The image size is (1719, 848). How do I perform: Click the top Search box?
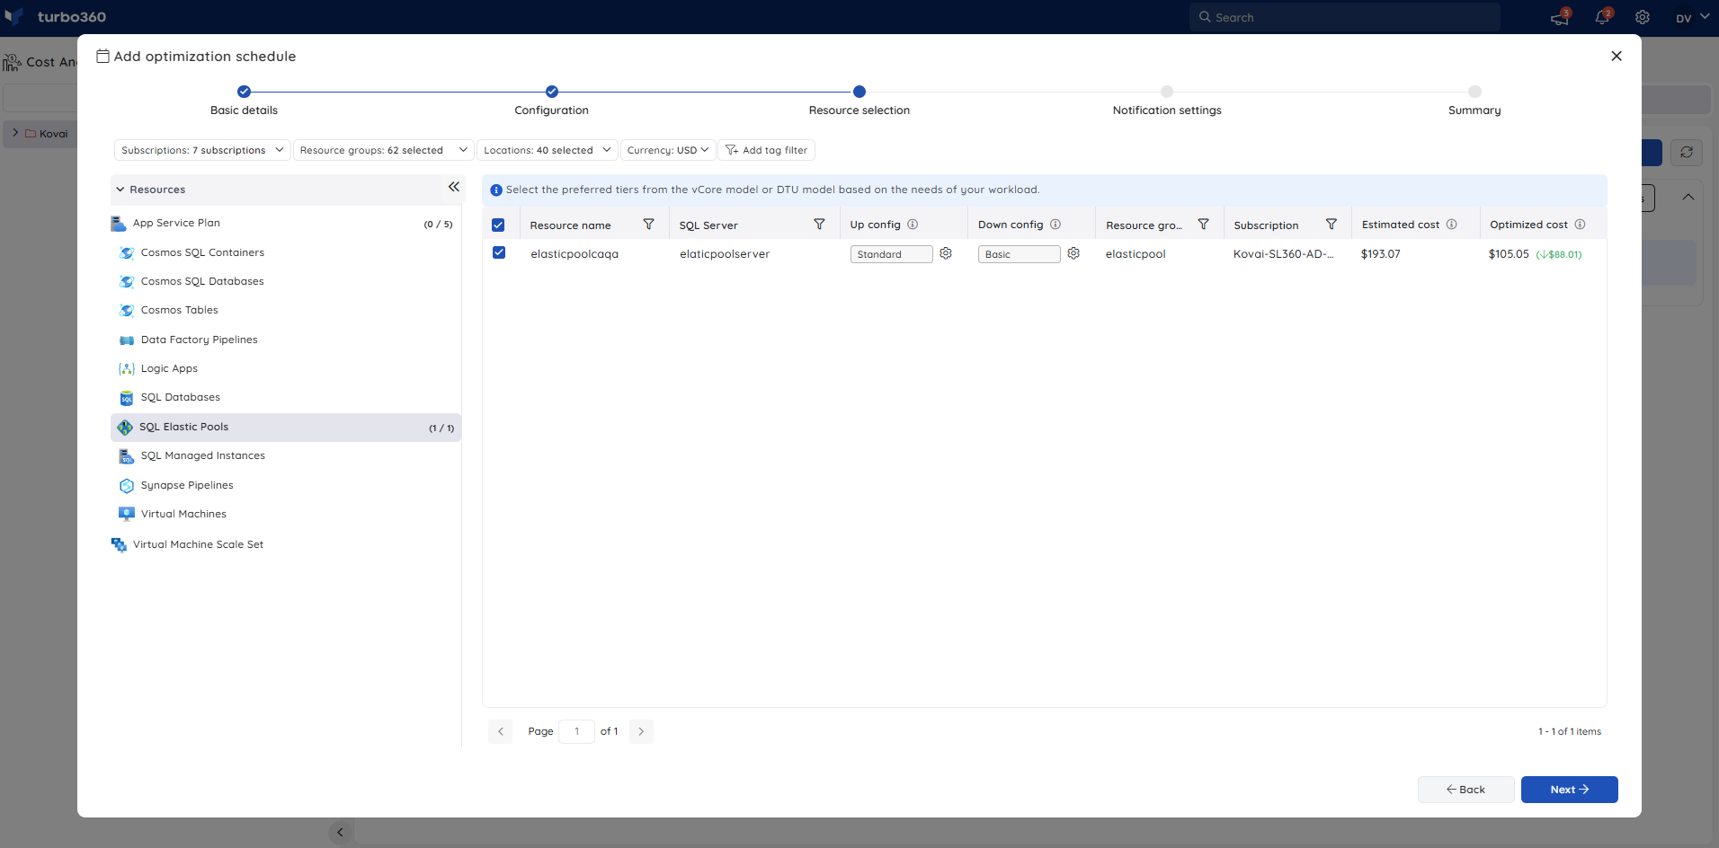pyautogui.click(x=1345, y=17)
